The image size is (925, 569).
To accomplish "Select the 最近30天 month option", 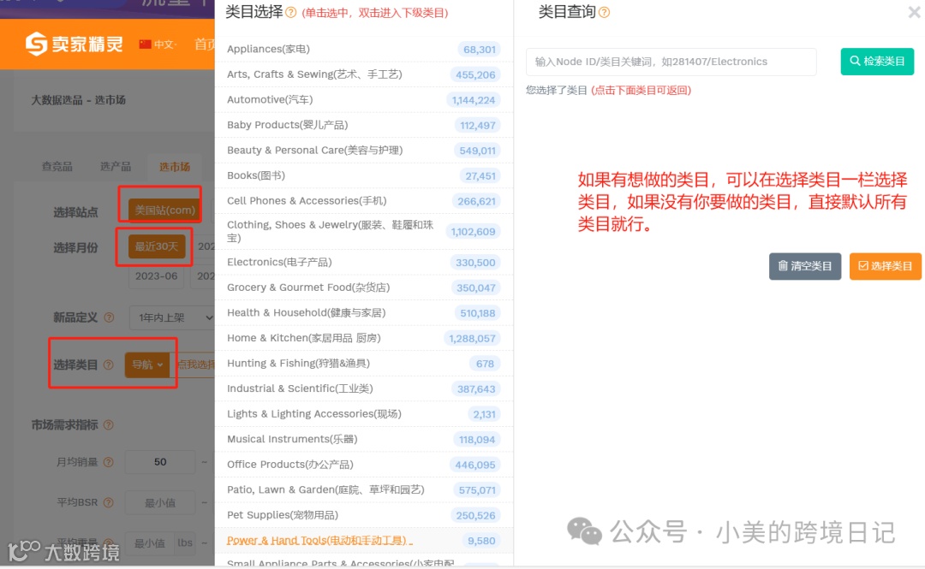I will pos(157,246).
